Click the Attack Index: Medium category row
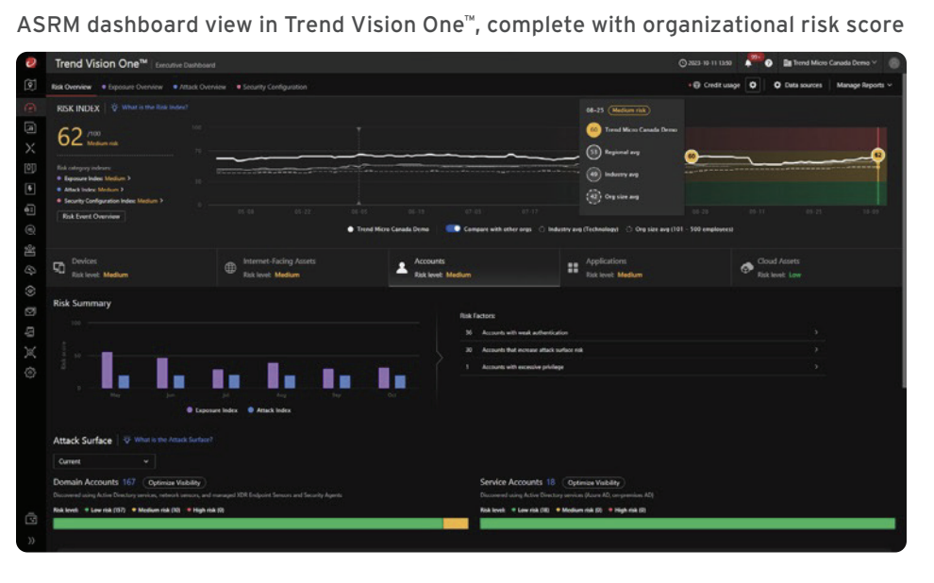 (x=91, y=190)
